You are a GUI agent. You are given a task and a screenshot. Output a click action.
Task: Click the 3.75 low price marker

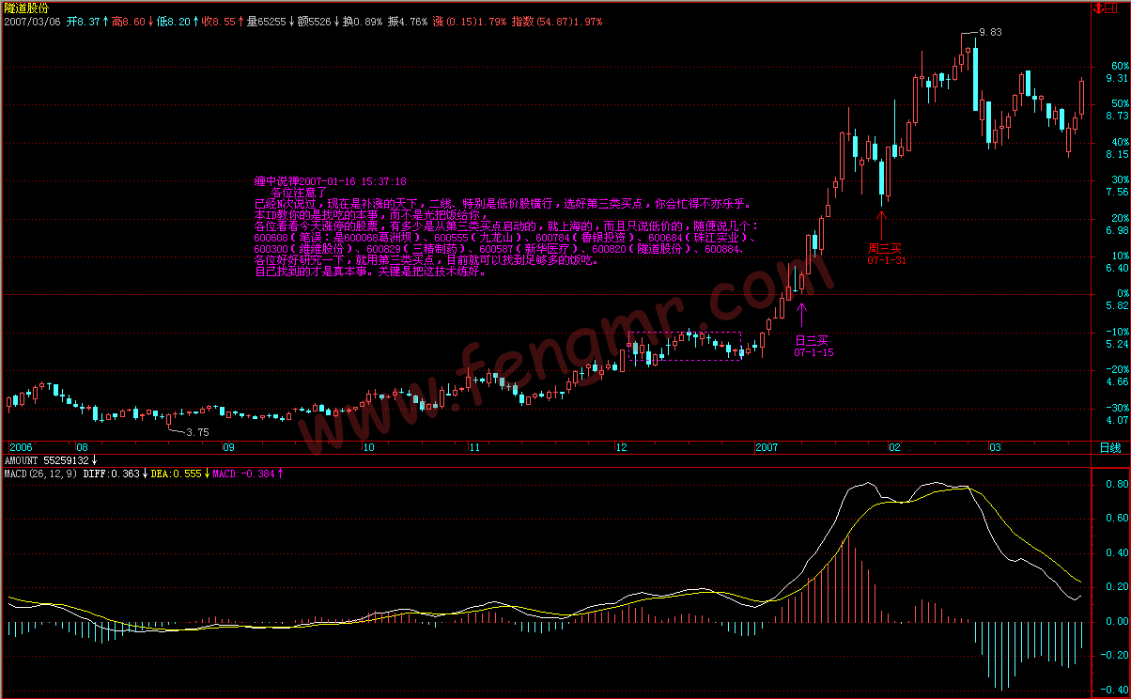click(196, 432)
